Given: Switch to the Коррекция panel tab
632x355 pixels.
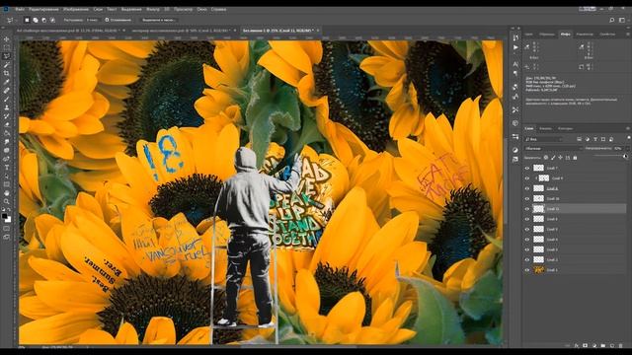Looking at the screenshot, I should 585,35.
